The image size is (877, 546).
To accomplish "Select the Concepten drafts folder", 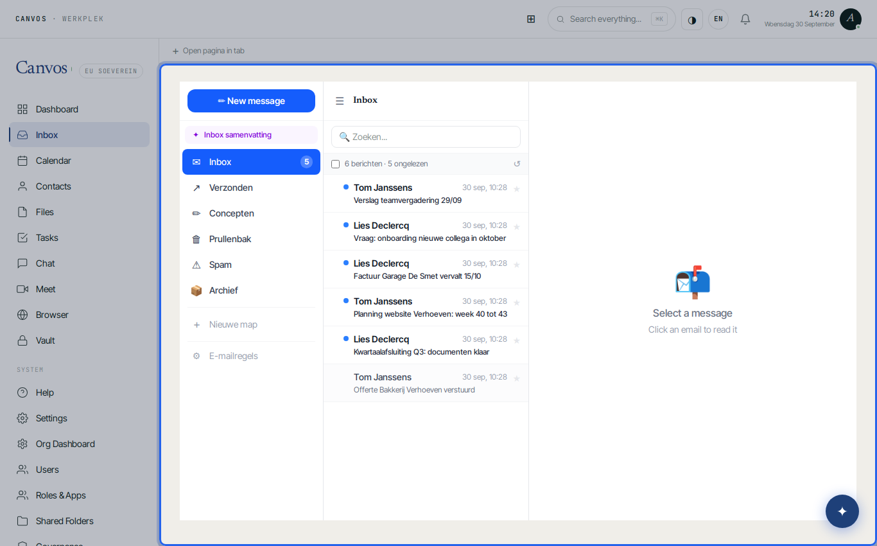I will point(251,213).
